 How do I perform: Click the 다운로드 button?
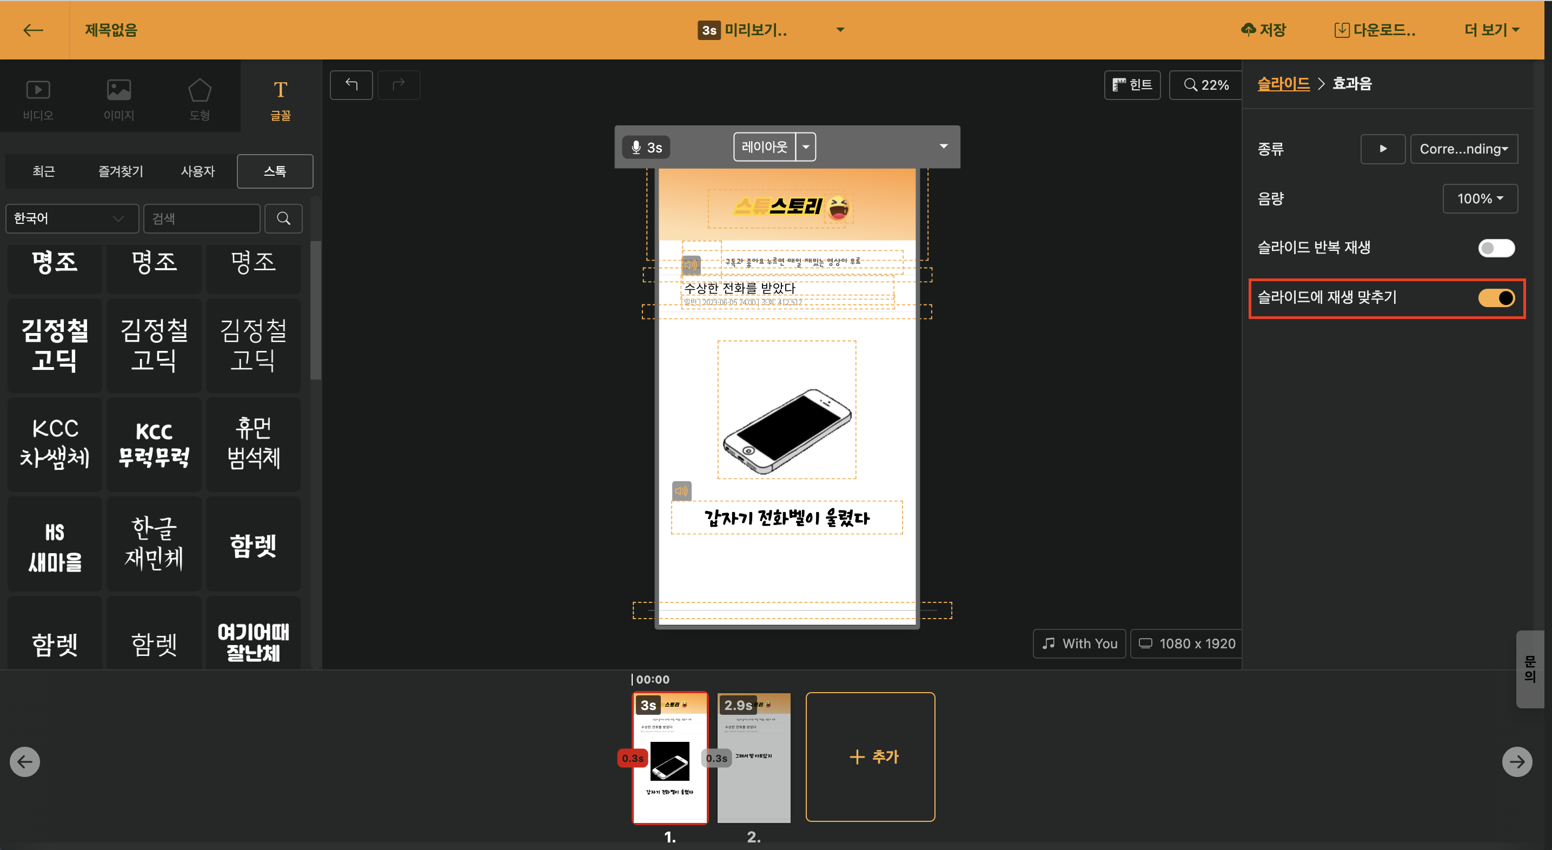[x=1374, y=30]
